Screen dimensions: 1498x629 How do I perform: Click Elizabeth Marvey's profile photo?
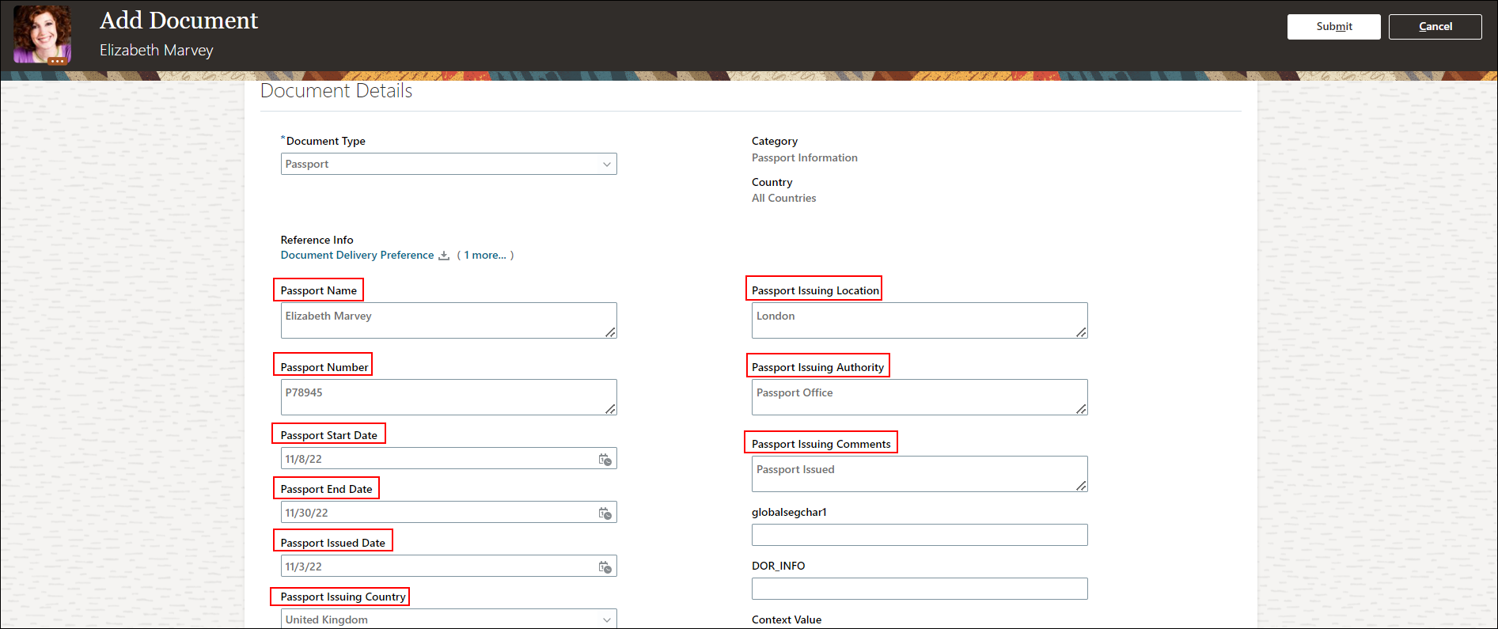(42, 35)
